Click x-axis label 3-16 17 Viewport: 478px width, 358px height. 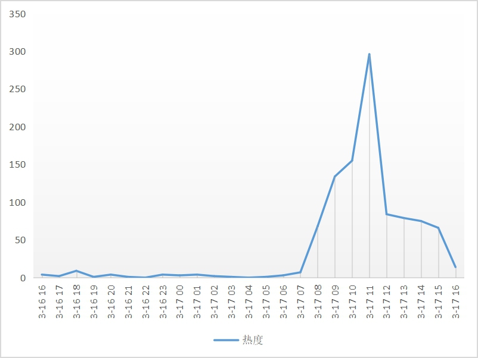click(60, 302)
